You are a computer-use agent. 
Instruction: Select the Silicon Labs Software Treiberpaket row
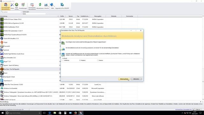pyautogui.click(x=69, y=96)
